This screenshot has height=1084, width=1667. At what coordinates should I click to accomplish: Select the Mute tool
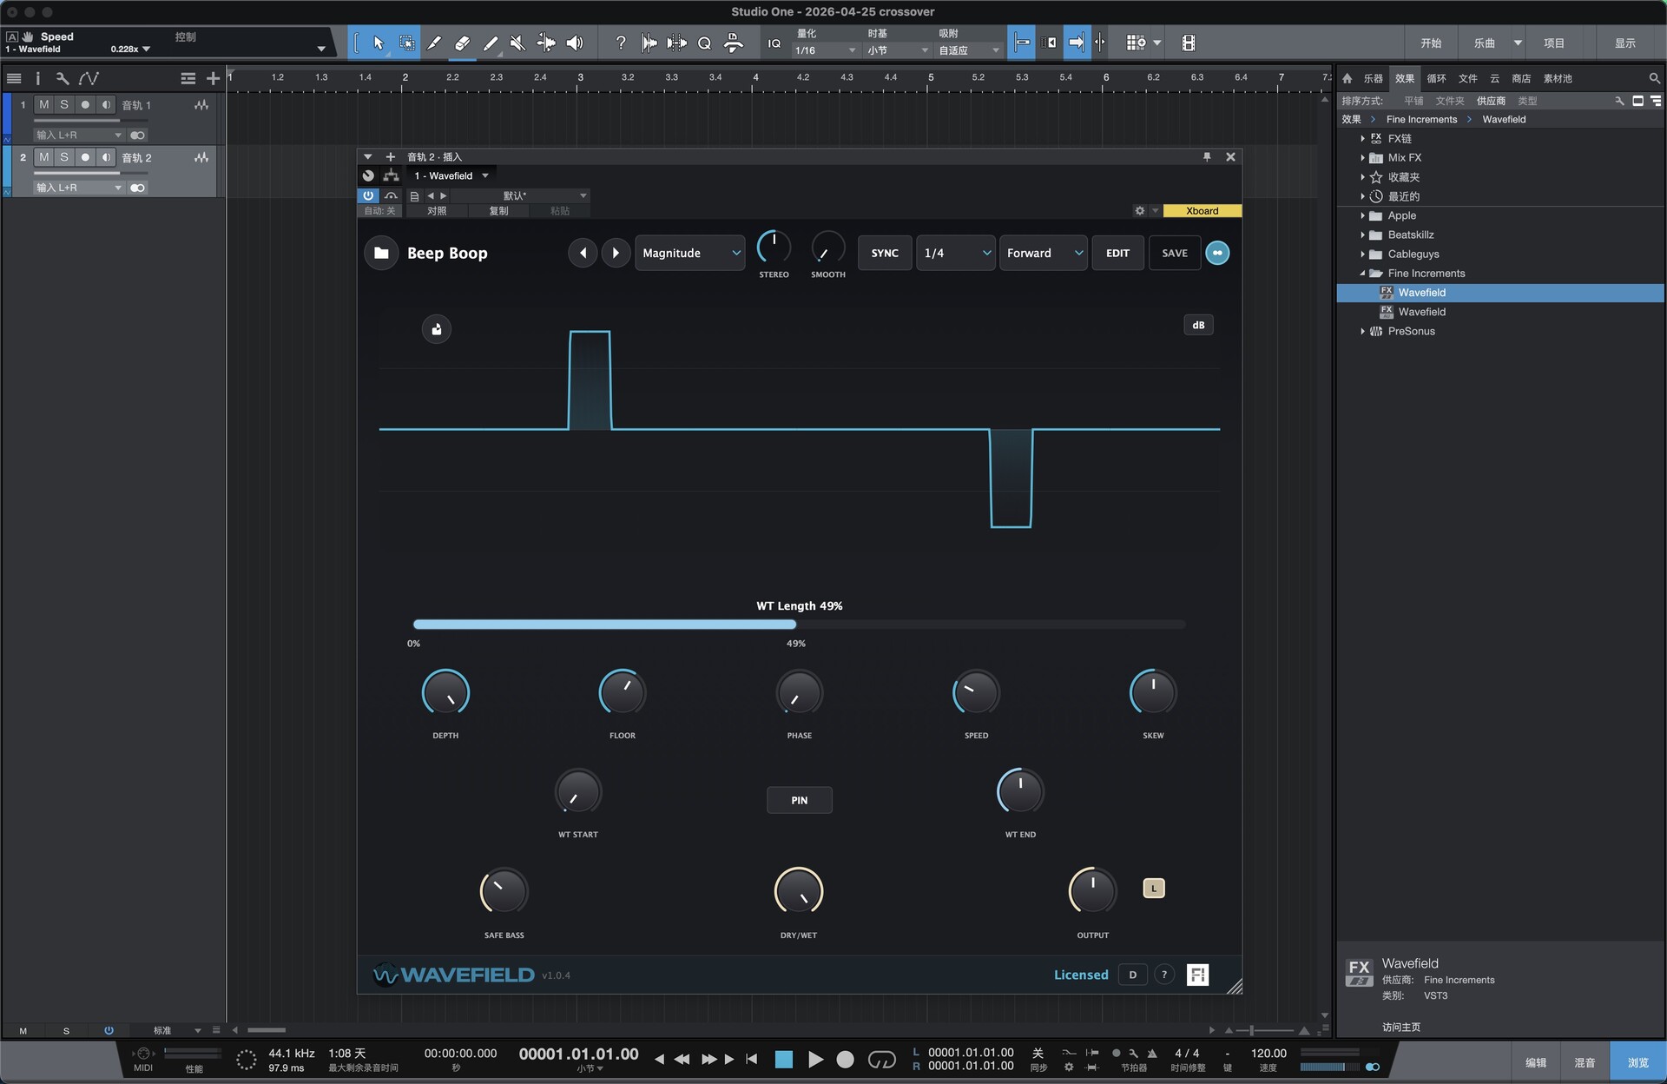(x=517, y=43)
